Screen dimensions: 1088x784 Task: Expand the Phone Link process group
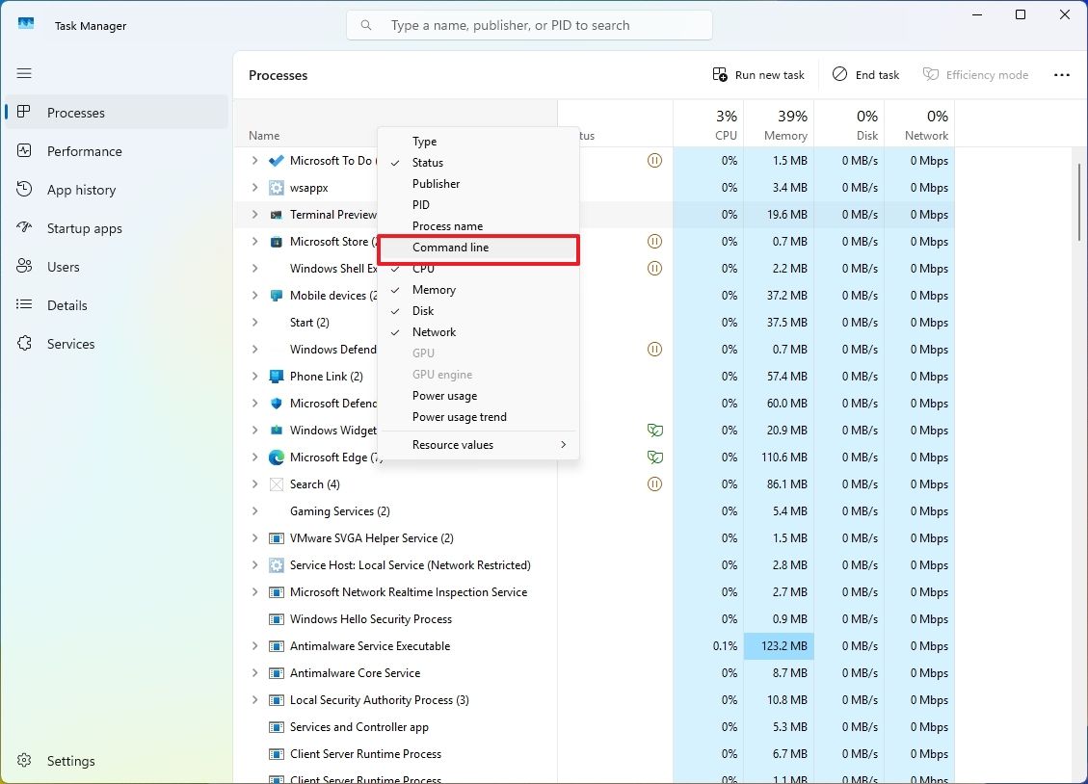(253, 376)
